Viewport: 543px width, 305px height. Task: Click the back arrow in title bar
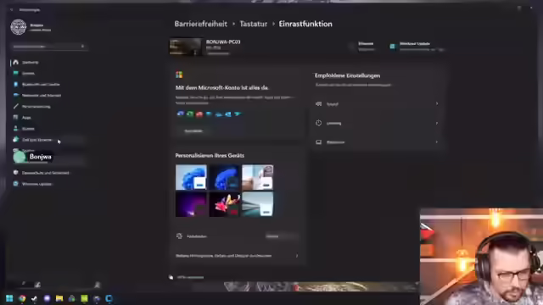click(x=12, y=9)
